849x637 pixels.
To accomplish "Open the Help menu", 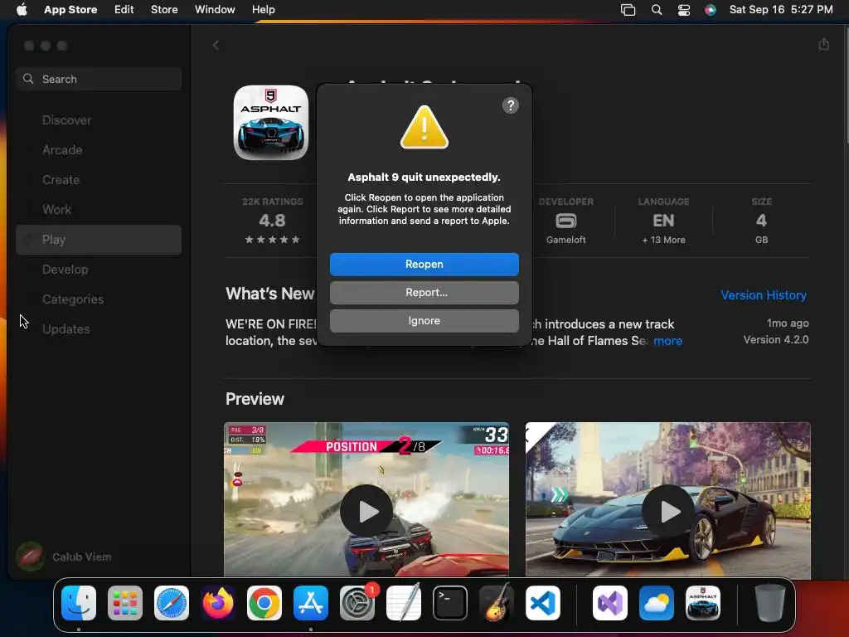I will (x=263, y=10).
